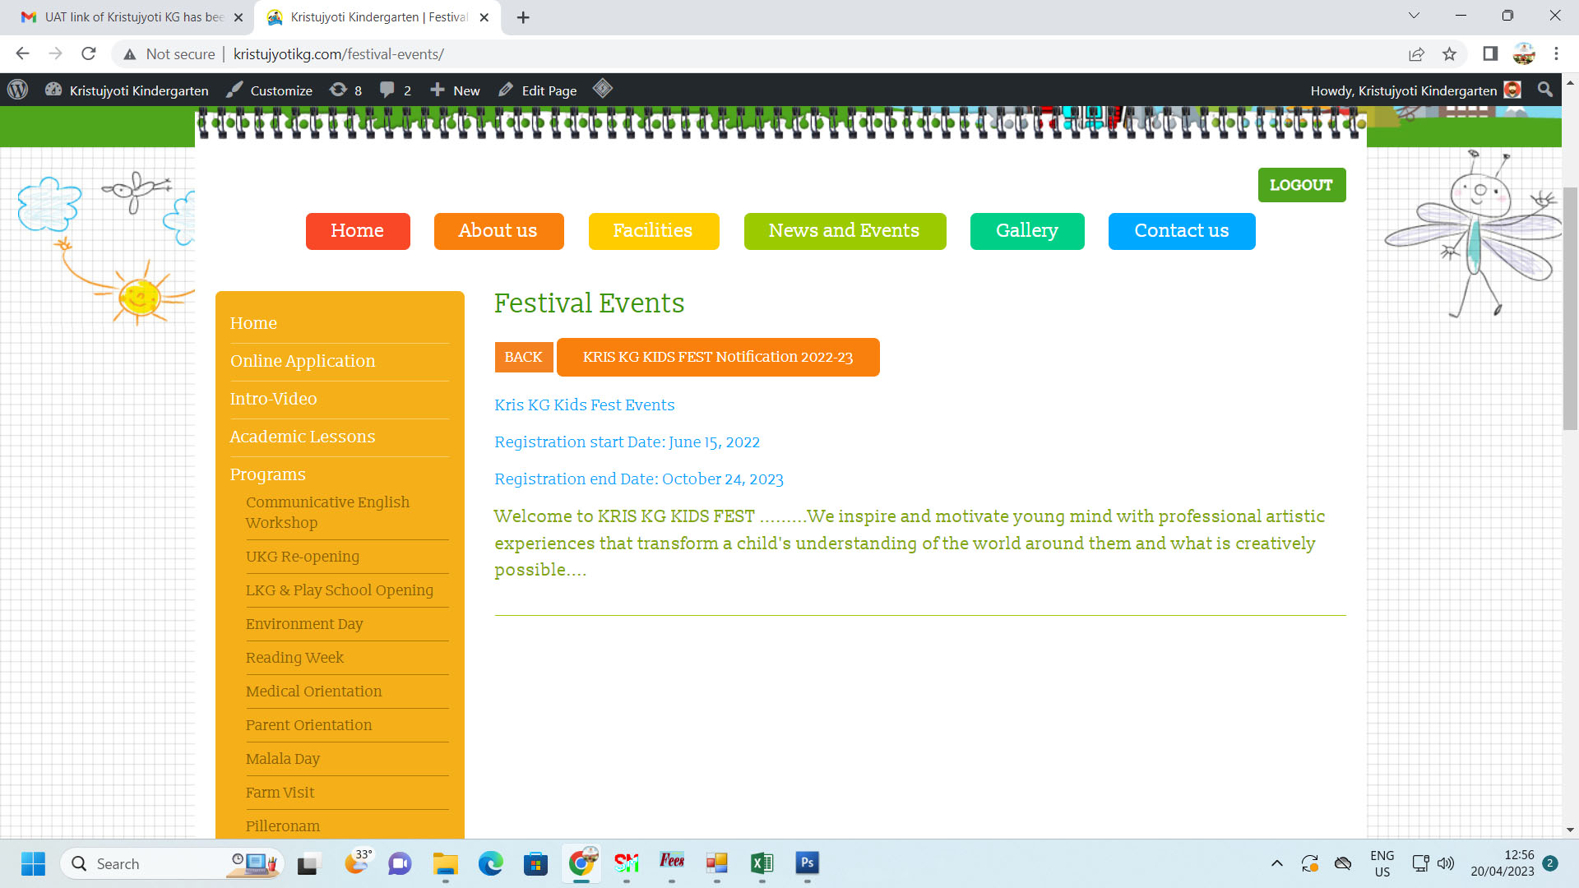Viewport: 1579px width, 888px height.
Task: Click the browser forward arrow
Action: click(55, 54)
